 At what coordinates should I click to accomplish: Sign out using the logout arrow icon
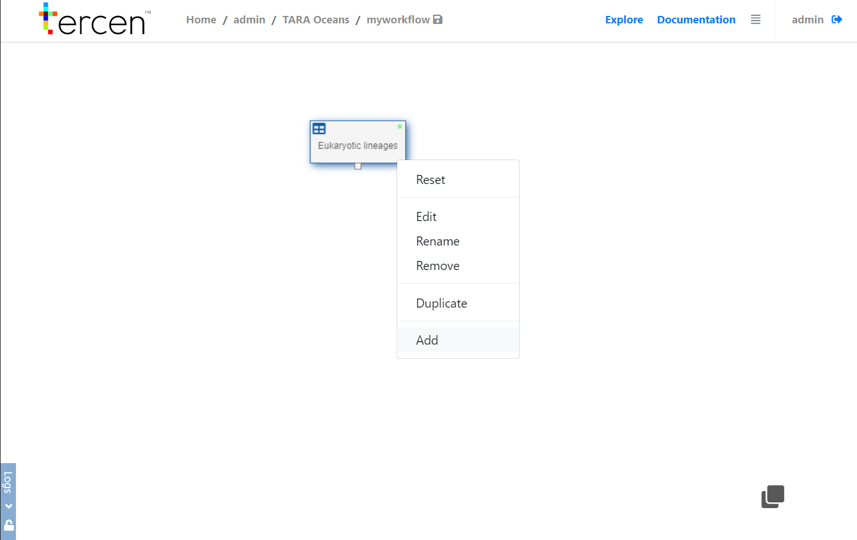tap(837, 19)
